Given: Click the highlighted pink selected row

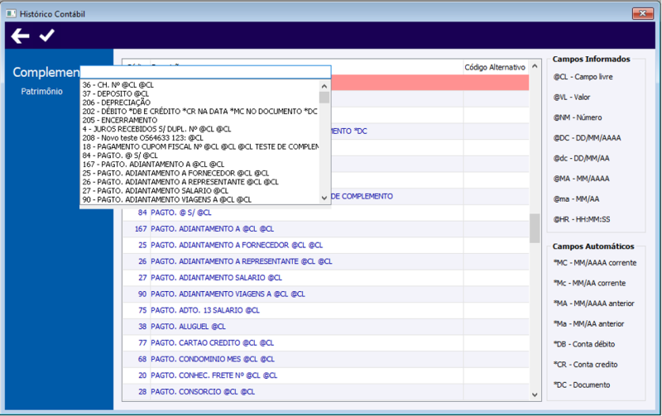Looking at the screenshot, I should point(429,82).
